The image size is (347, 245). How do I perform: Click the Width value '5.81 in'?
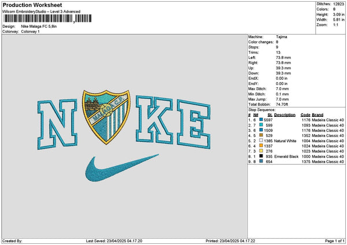[338, 20]
